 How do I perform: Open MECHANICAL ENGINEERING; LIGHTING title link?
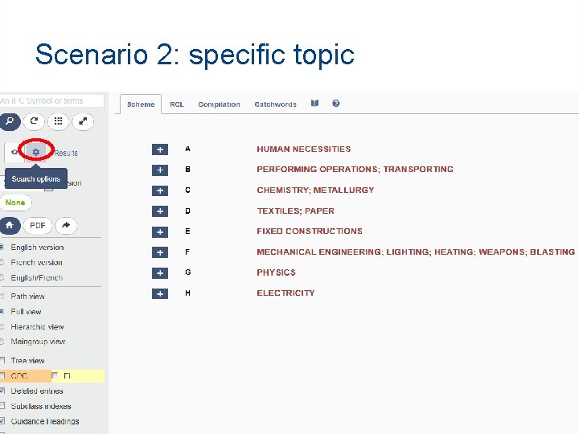pyautogui.click(x=416, y=252)
